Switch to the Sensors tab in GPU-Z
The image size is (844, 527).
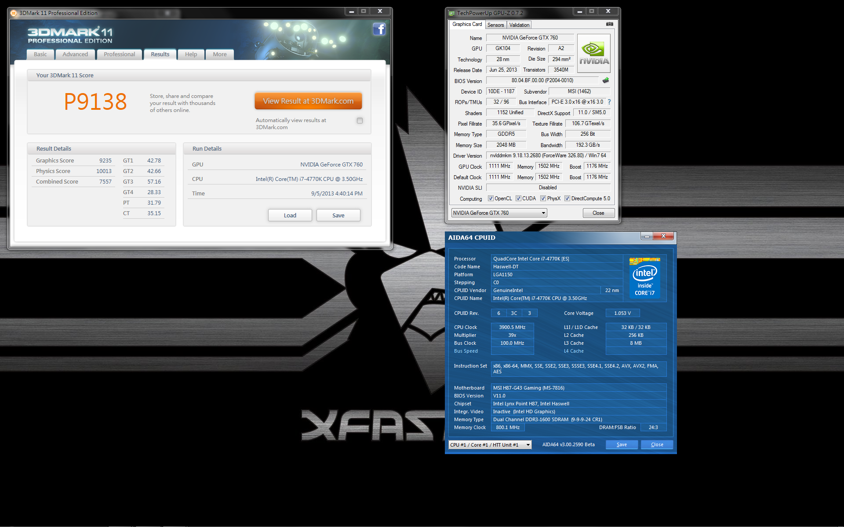[x=495, y=25]
